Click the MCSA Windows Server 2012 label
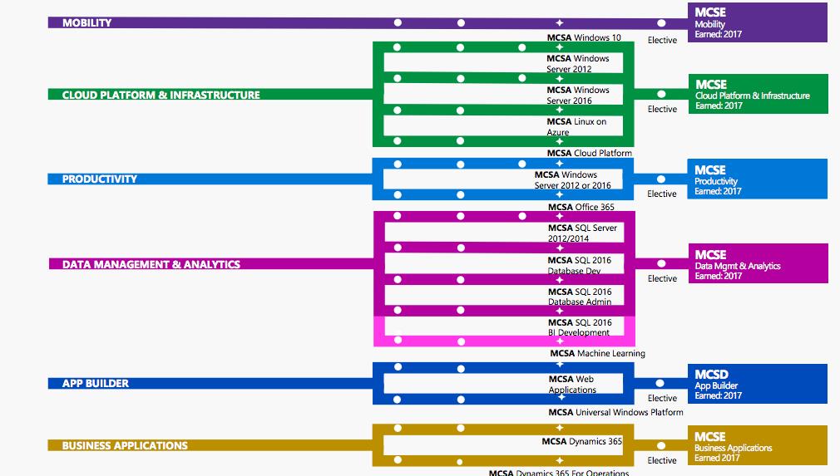The width and height of the screenshot is (840, 476). click(578, 64)
